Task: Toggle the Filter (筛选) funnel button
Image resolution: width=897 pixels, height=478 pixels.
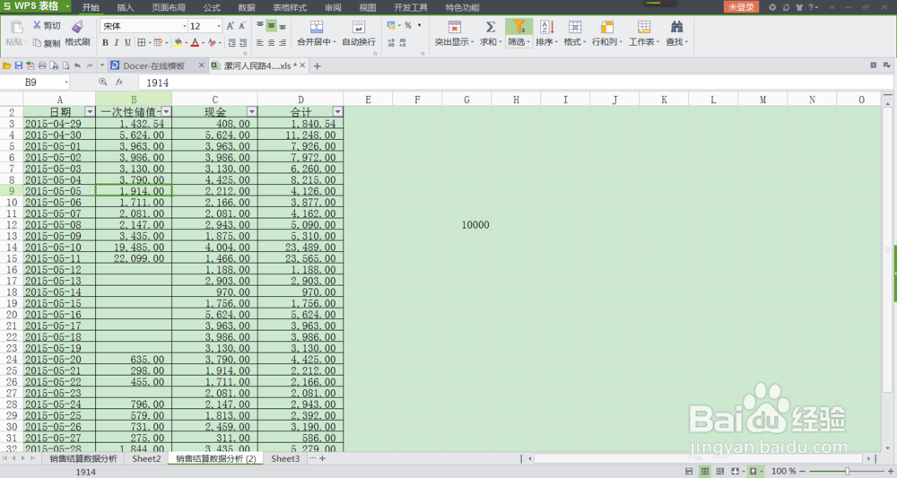Action: [518, 32]
